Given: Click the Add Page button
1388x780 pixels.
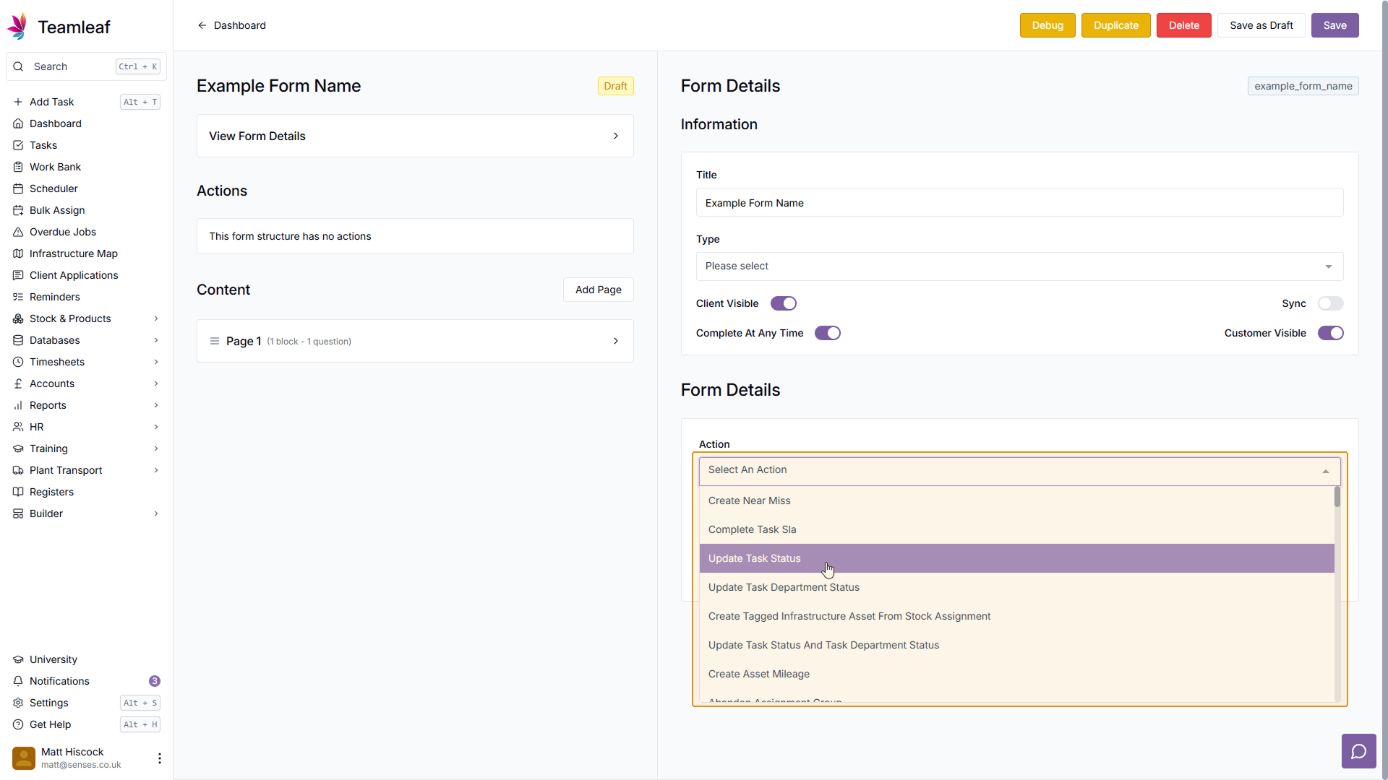Looking at the screenshot, I should click(x=598, y=290).
